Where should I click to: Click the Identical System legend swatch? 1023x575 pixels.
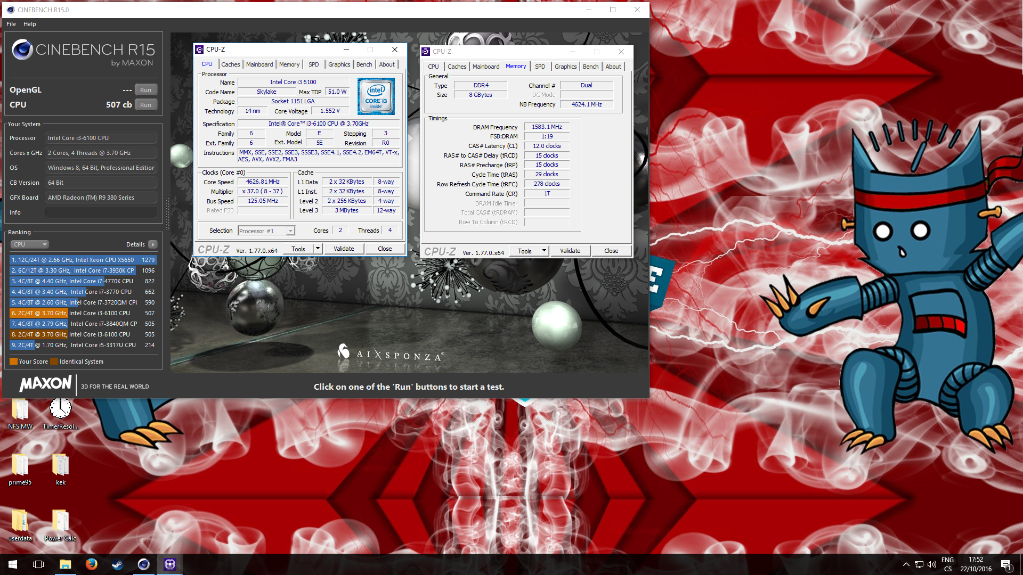(54, 362)
